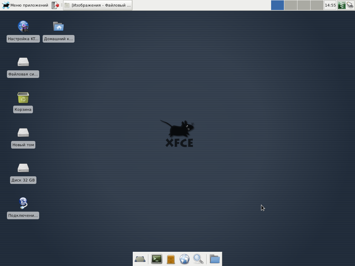This screenshot has height=266, width=355.
Task: Click the Корзина label text
Action: coord(23,109)
